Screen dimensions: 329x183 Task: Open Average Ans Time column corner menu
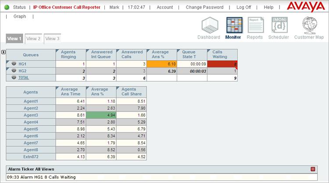pyautogui.click(x=57, y=88)
